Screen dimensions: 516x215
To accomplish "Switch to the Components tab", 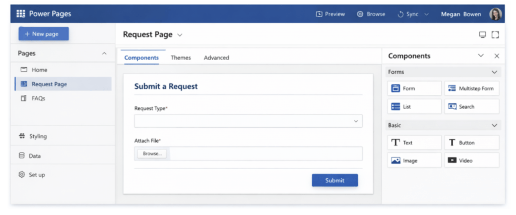I will click(x=142, y=58).
